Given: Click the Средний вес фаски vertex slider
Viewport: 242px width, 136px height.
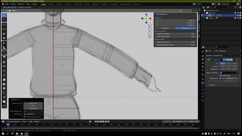Looking at the screenshot, I should pos(175,34).
